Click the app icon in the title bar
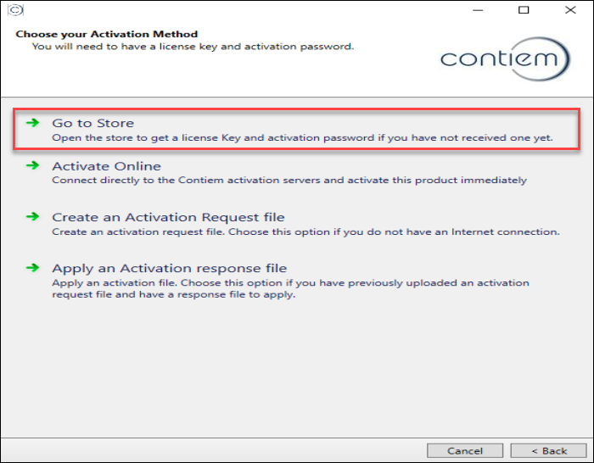 pyautogui.click(x=17, y=11)
